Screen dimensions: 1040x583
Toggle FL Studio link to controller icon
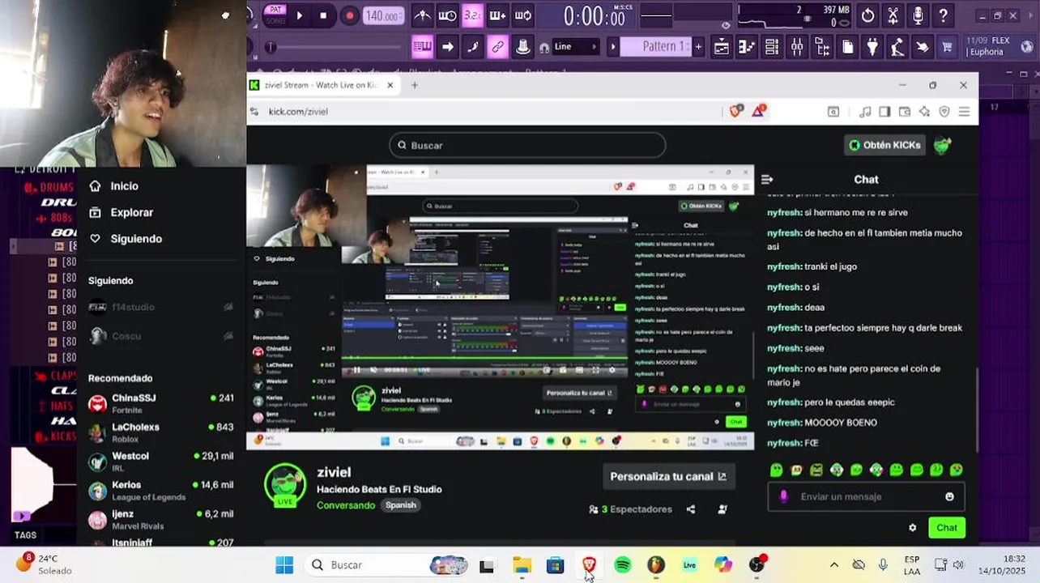tap(497, 47)
